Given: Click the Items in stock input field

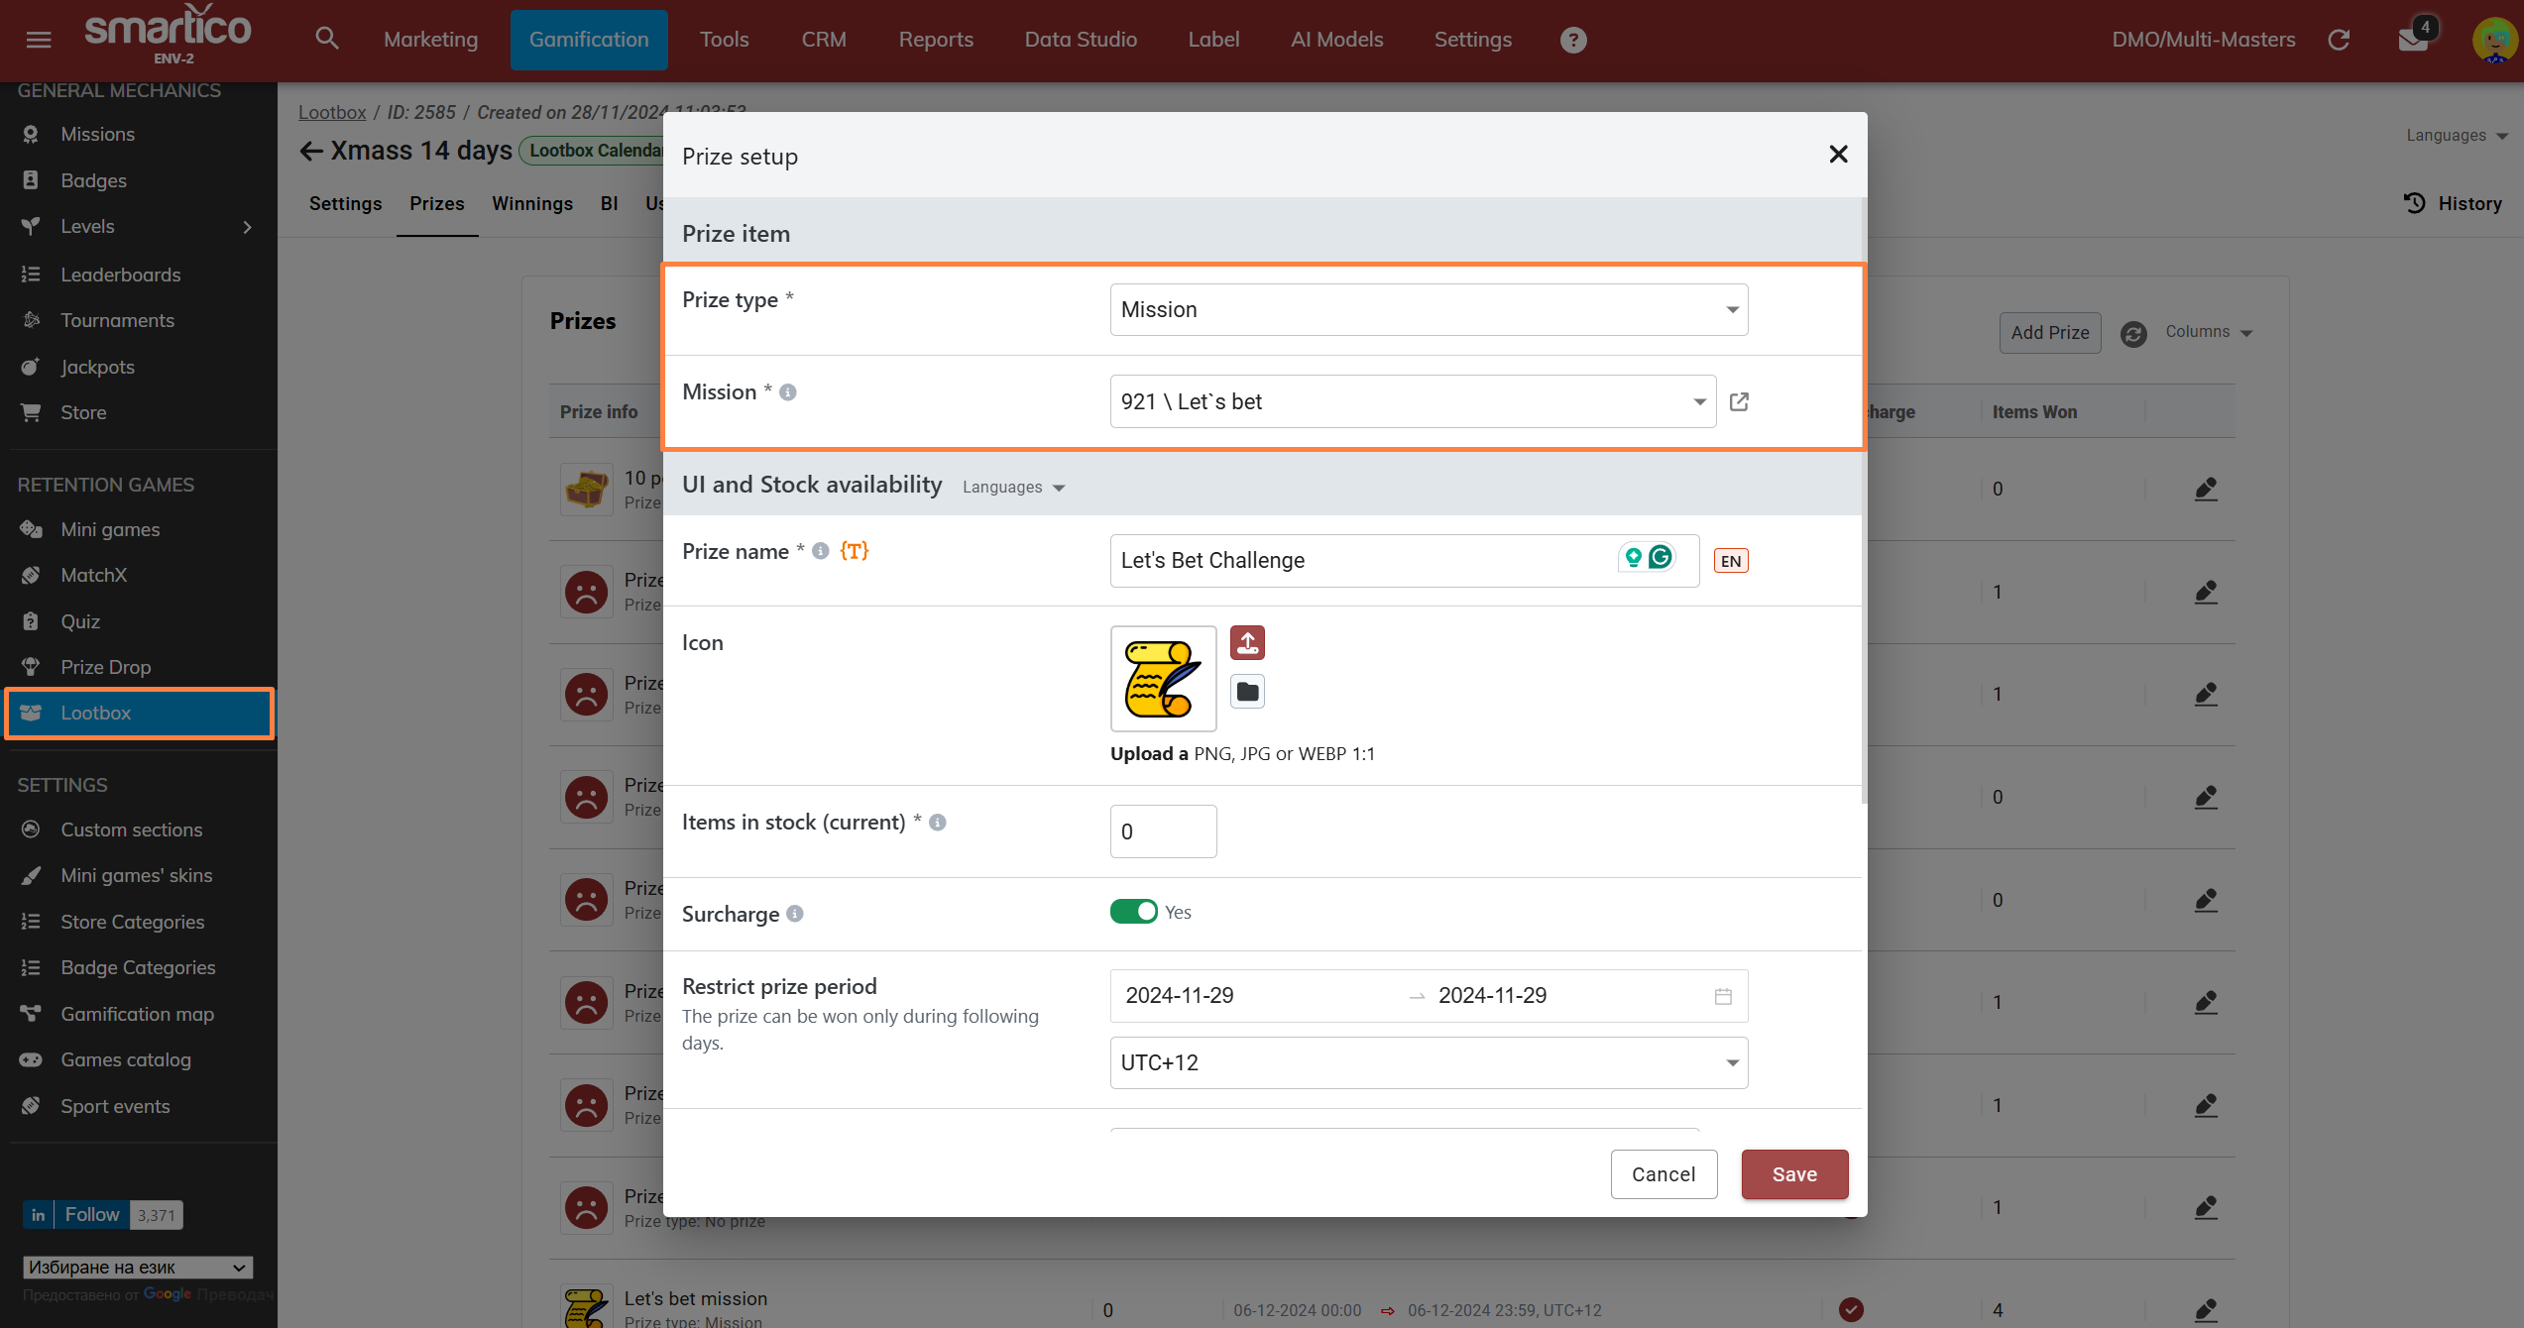Looking at the screenshot, I should tap(1162, 831).
